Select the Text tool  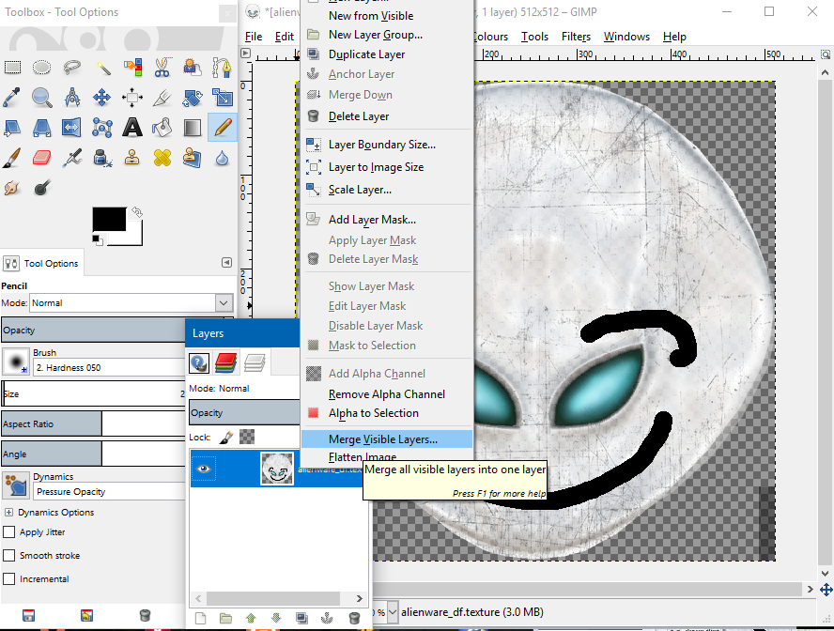(x=132, y=128)
